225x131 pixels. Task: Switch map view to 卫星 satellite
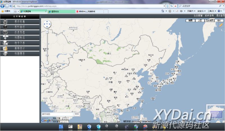(x=200, y=21)
